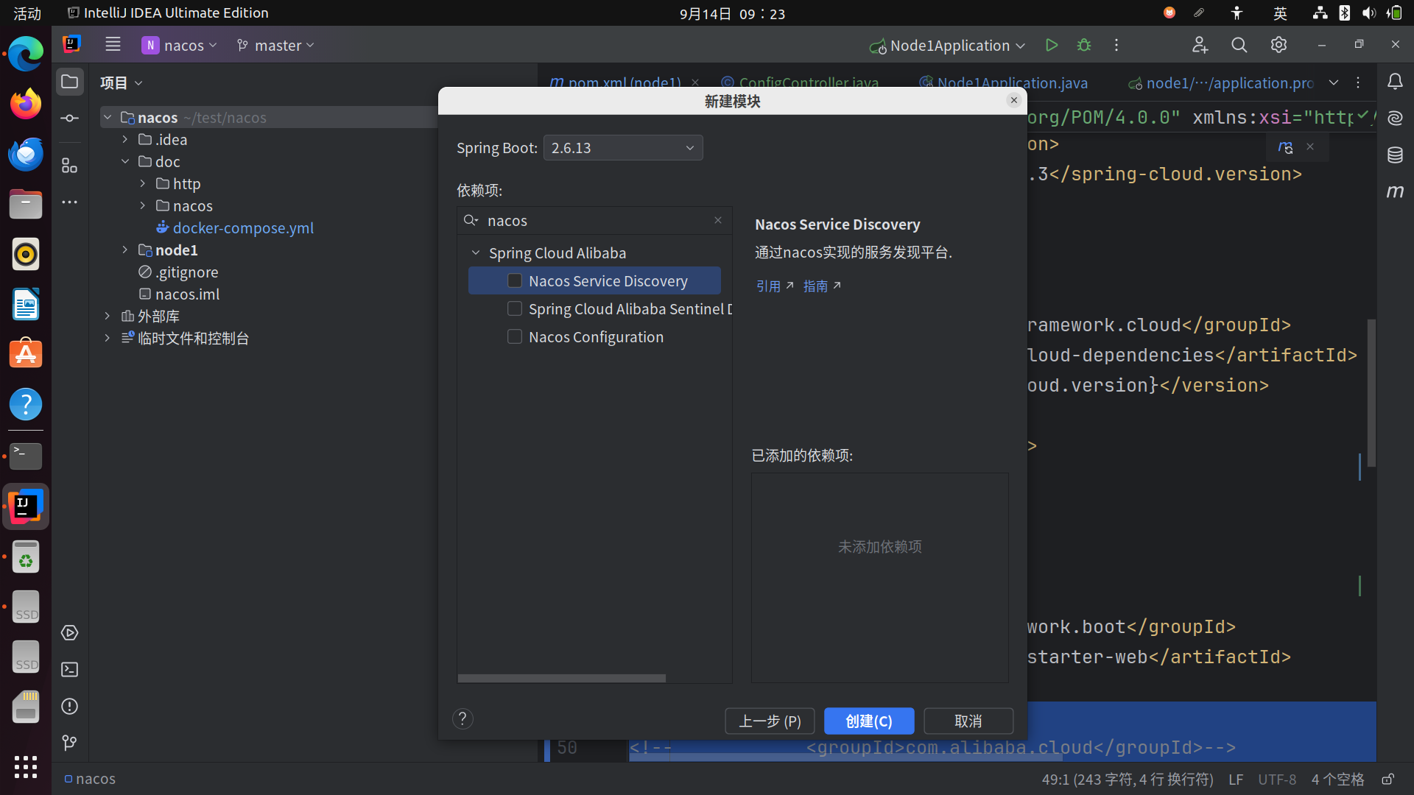
Task: Launch Firefox from the dock
Action: (x=26, y=104)
